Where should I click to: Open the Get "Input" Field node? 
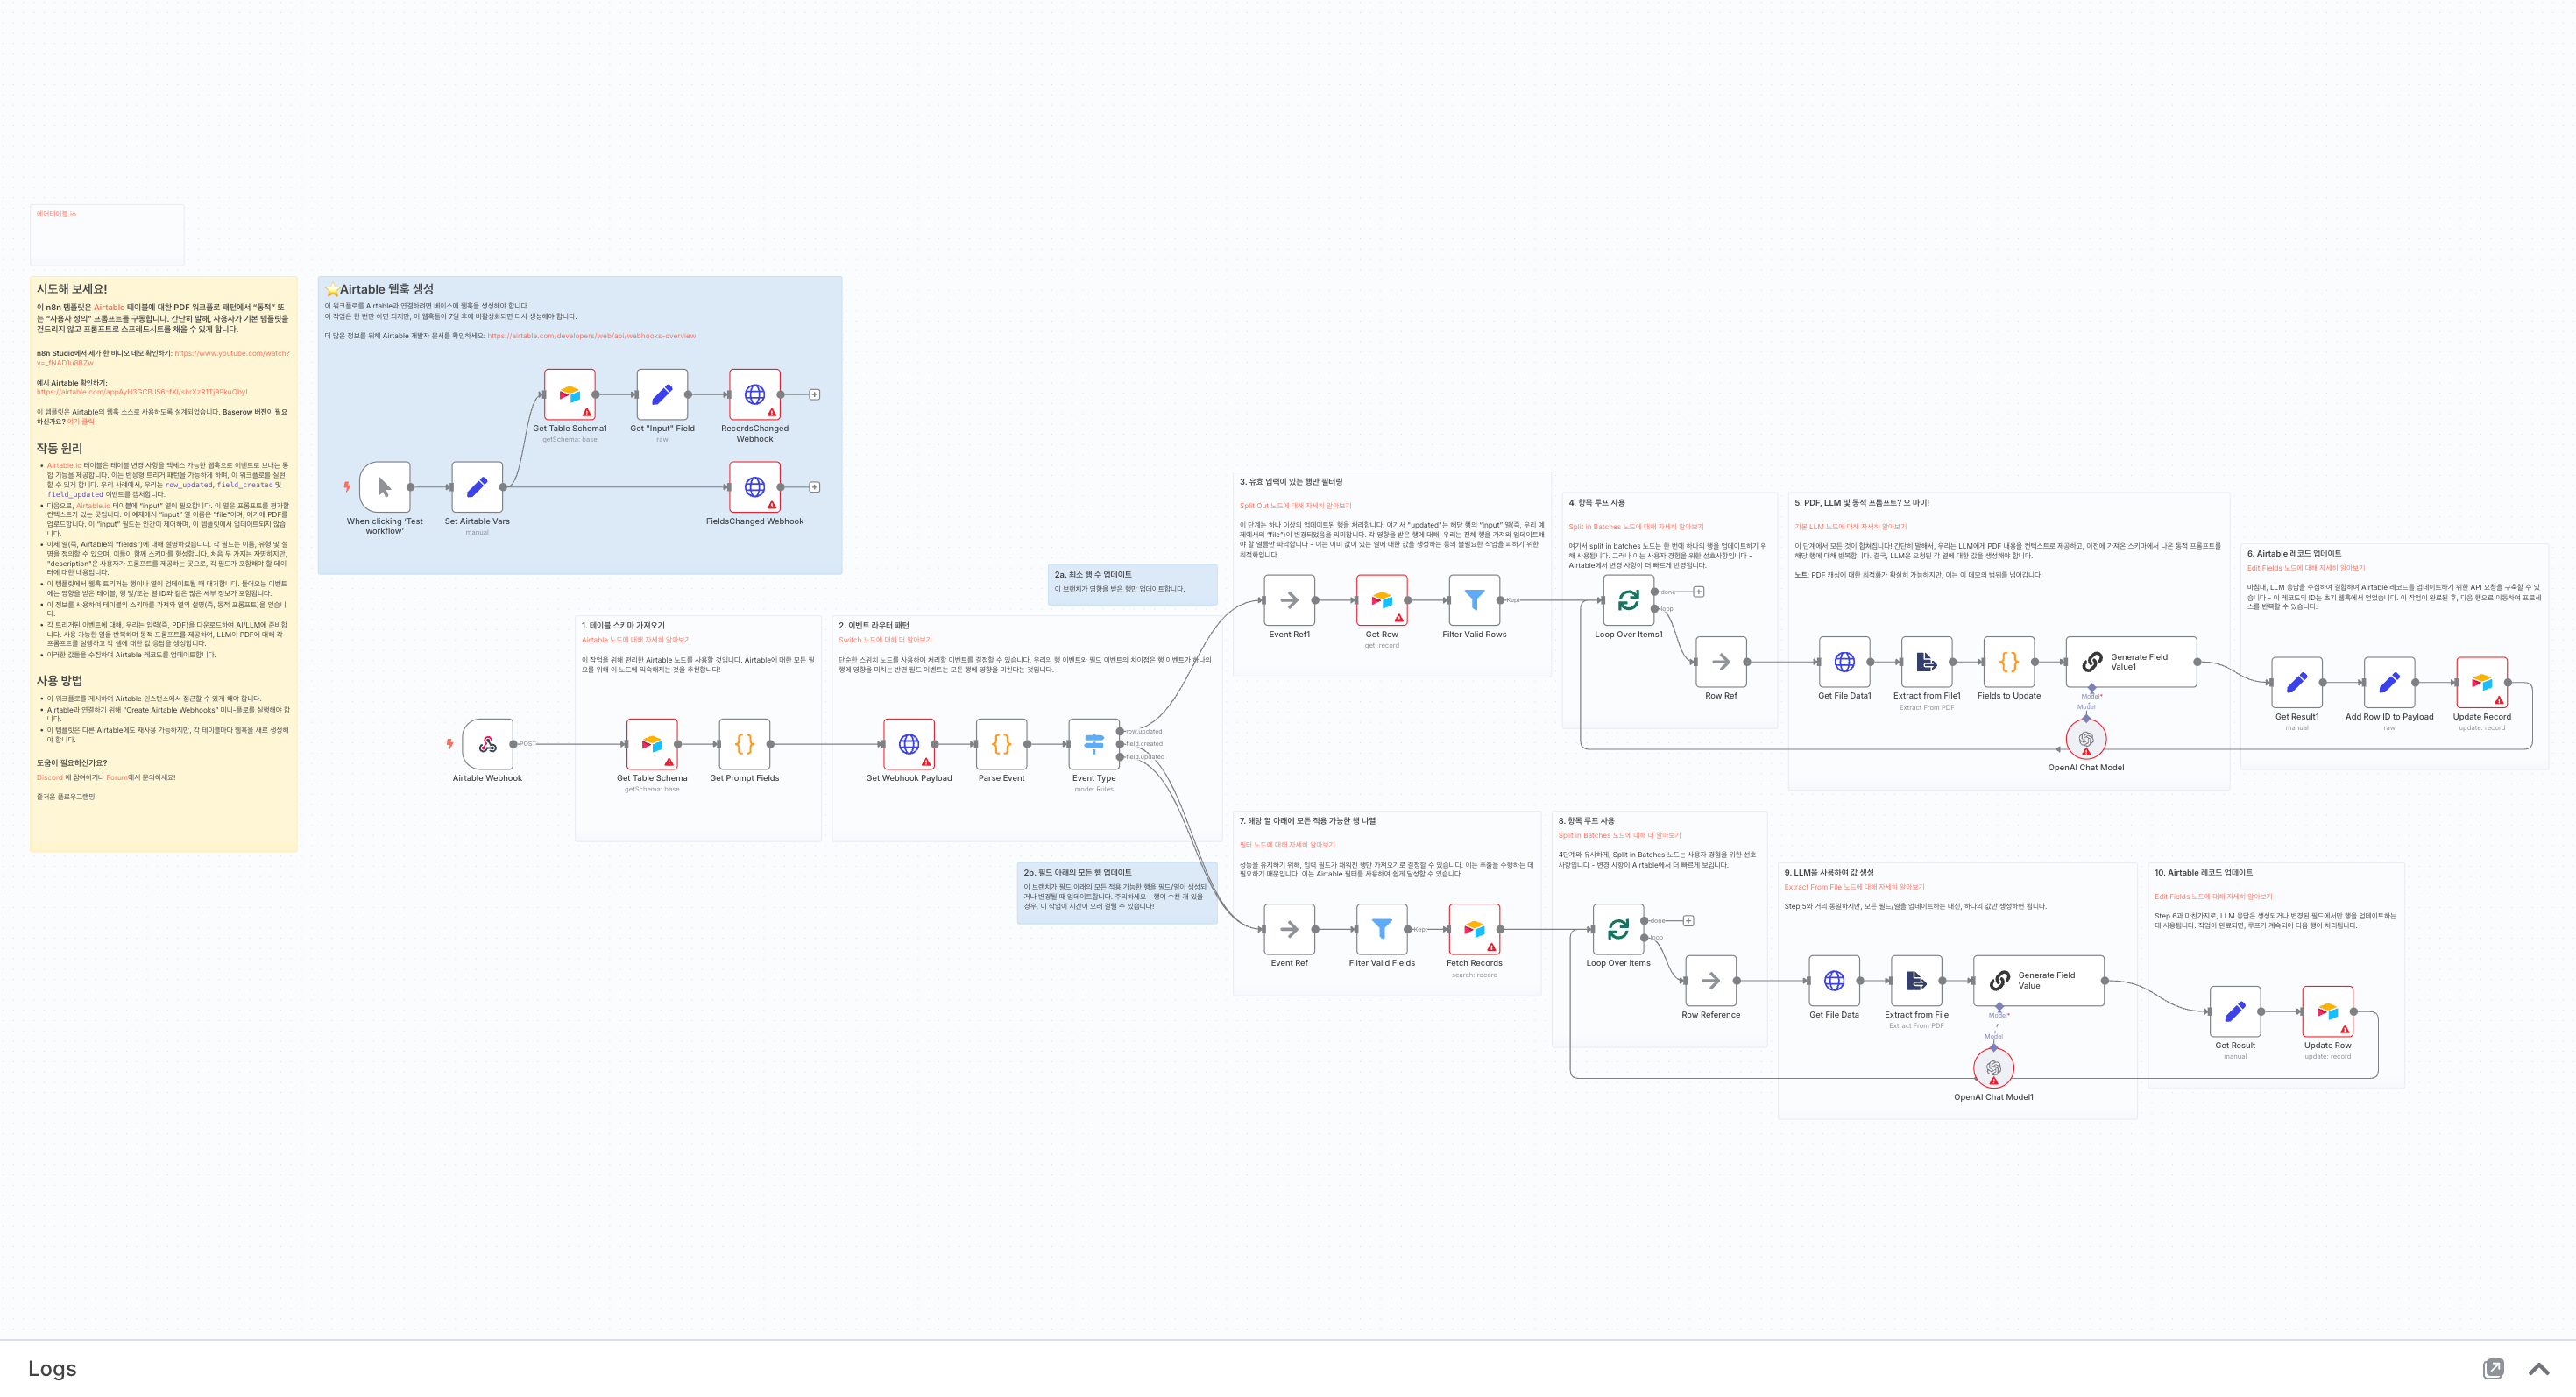[662, 394]
